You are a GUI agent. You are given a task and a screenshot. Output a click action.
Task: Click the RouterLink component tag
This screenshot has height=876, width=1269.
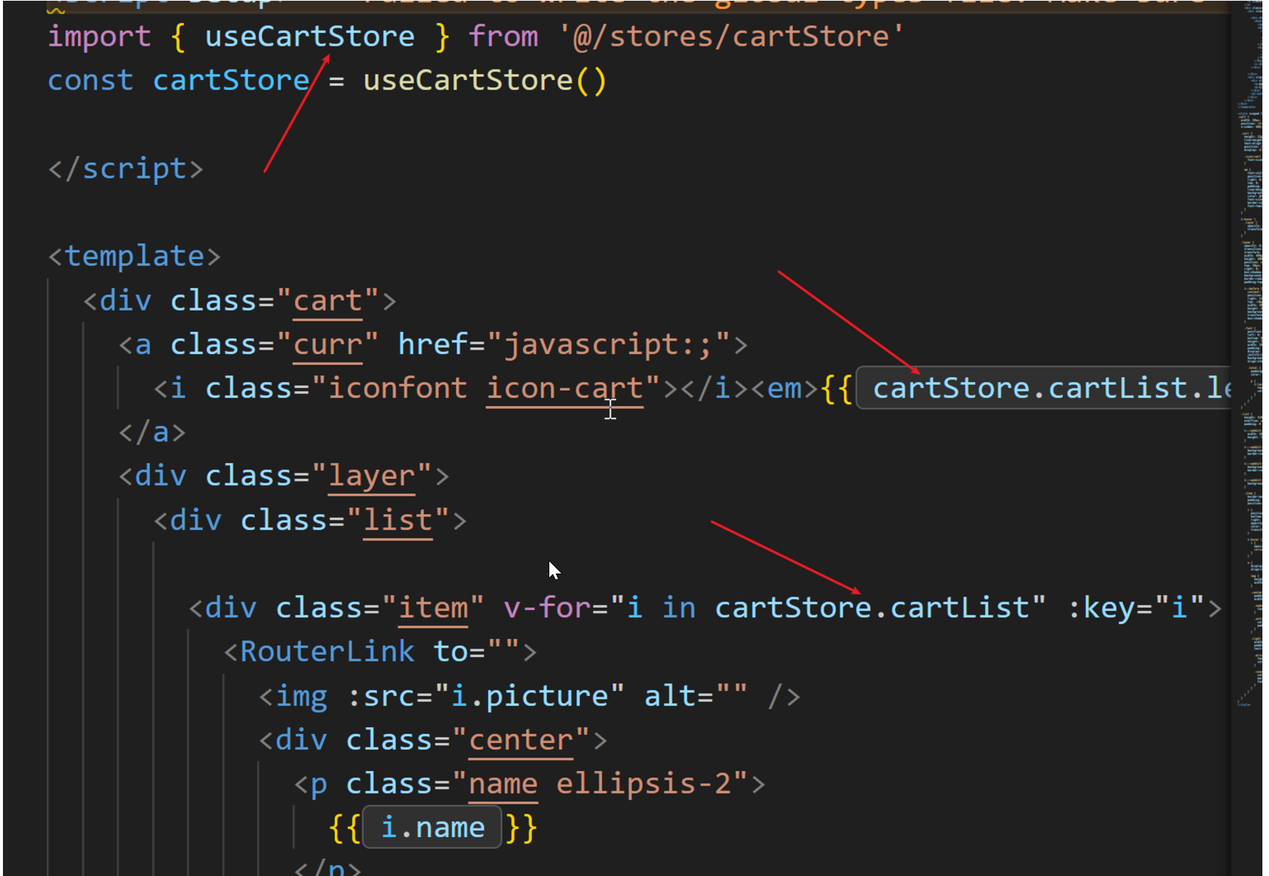click(x=328, y=651)
